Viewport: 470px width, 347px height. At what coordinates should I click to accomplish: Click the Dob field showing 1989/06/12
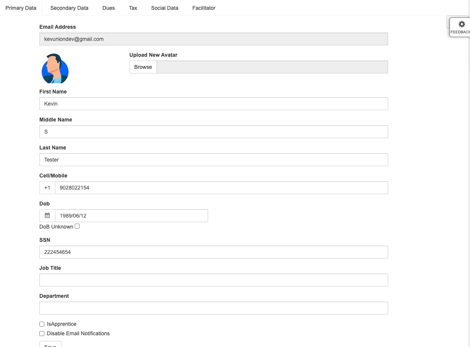click(x=131, y=215)
